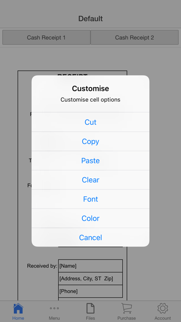Image resolution: width=181 pixels, height=322 pixels.
Task: Select Cut in the Customise dialog
Action: click(x=90, y=122)
